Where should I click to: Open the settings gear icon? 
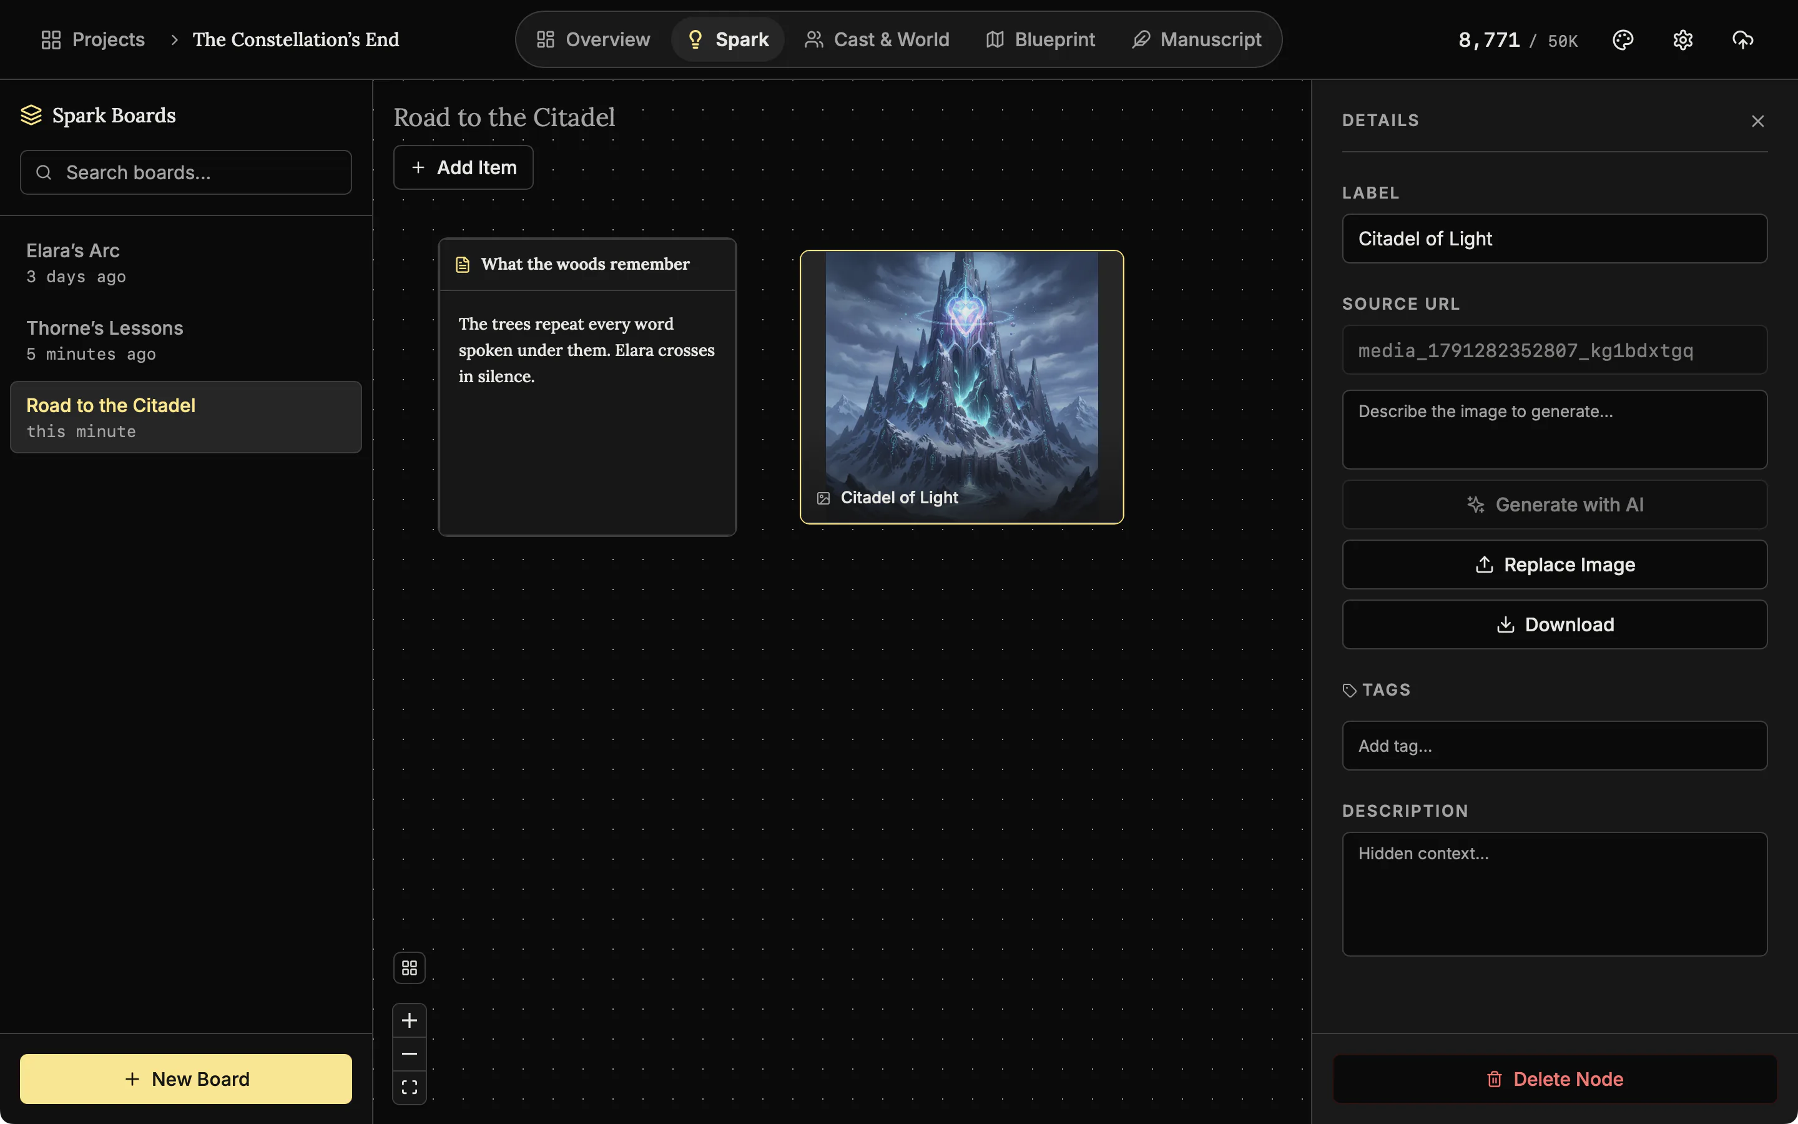pyautogui.click(x=1683, y=39)
